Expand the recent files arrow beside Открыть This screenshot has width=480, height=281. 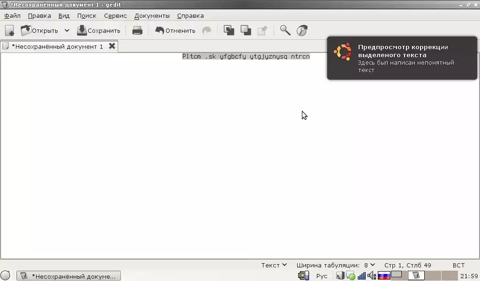pos(67,30)
